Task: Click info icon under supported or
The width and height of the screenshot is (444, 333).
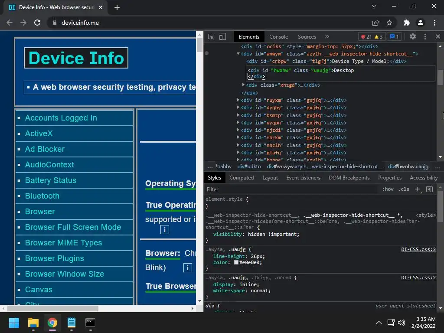Action: tap(164, 230)
